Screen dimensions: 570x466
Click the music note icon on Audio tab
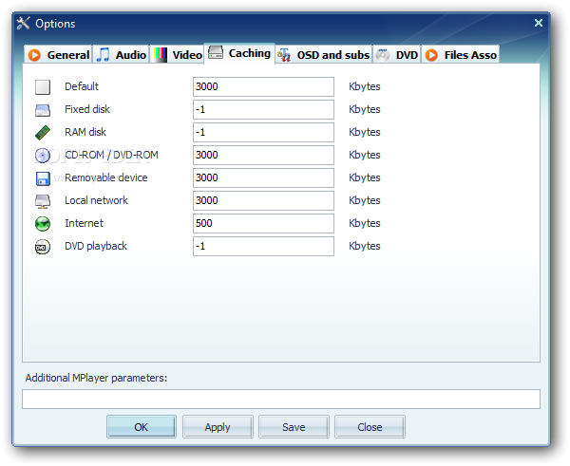pos(103,55)
